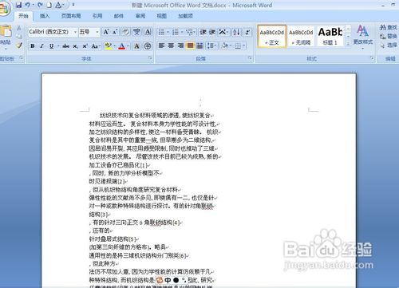
Task: Insert enclosed character (circled 字)
Action: point(148,46)
